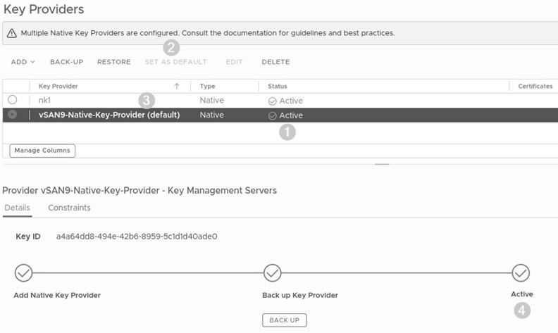Click the Key Management Servers provider heading
The height and width of the screenshot is (333, 558).
[139, 191]
